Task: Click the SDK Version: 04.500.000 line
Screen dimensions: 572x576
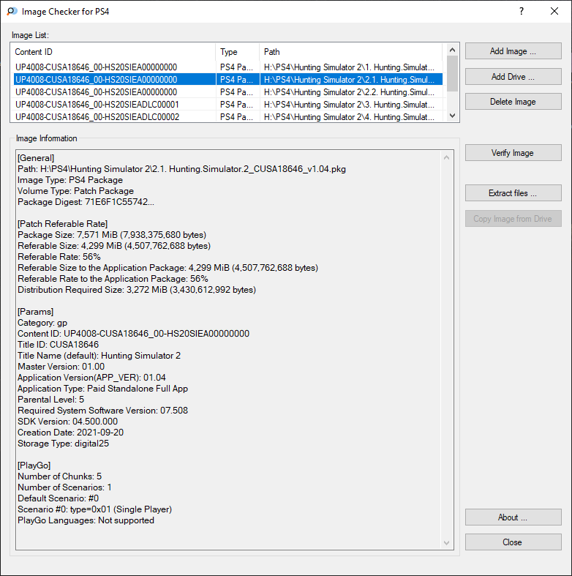Action: [x=67, y=422]
